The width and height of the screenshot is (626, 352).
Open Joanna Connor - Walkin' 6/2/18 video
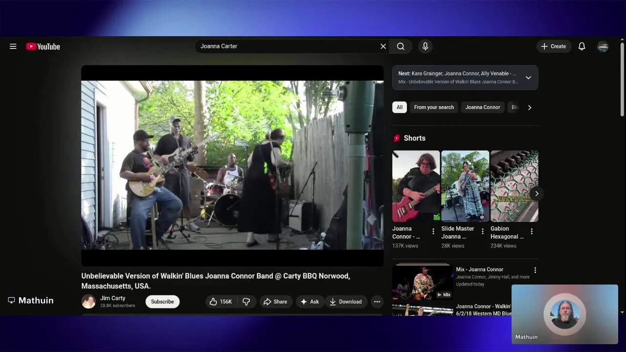(484, 310)
